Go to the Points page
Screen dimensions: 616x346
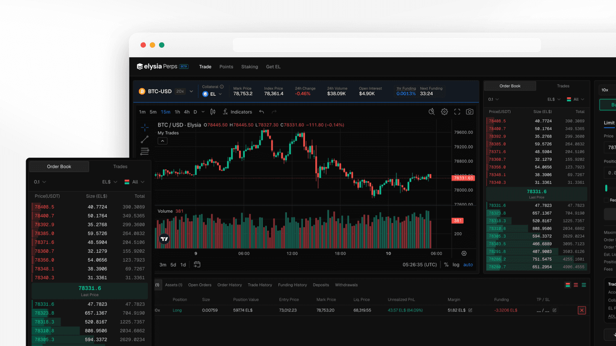226,67
